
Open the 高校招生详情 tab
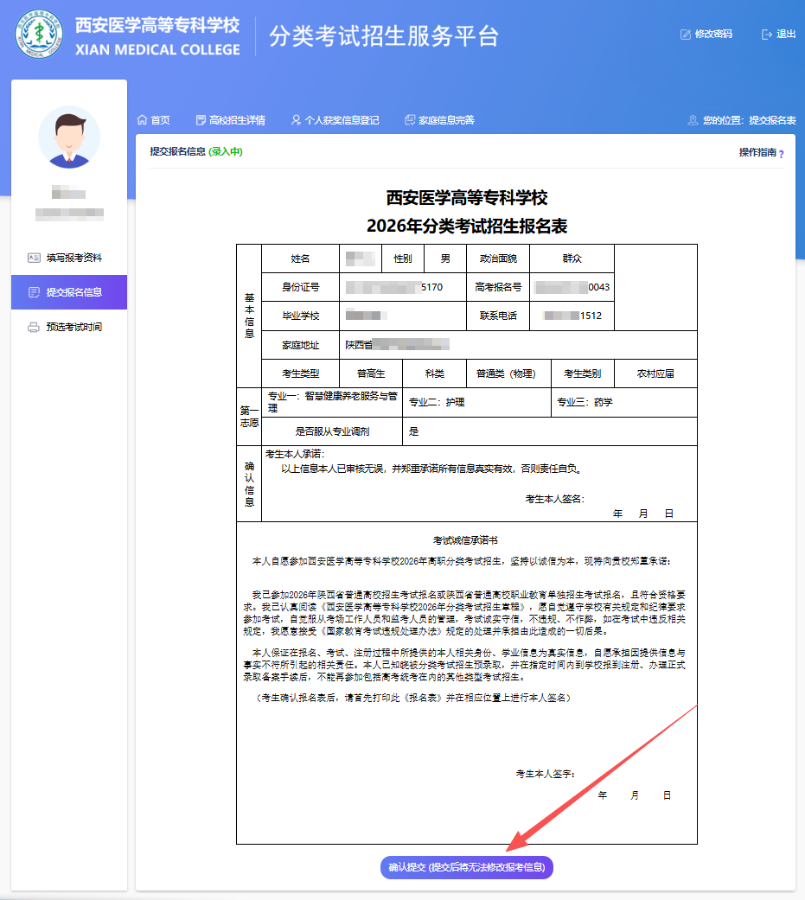click(x=236, y=120)
